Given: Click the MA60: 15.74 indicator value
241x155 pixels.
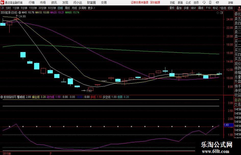Looking at the screenshot, I should point(72,12).
